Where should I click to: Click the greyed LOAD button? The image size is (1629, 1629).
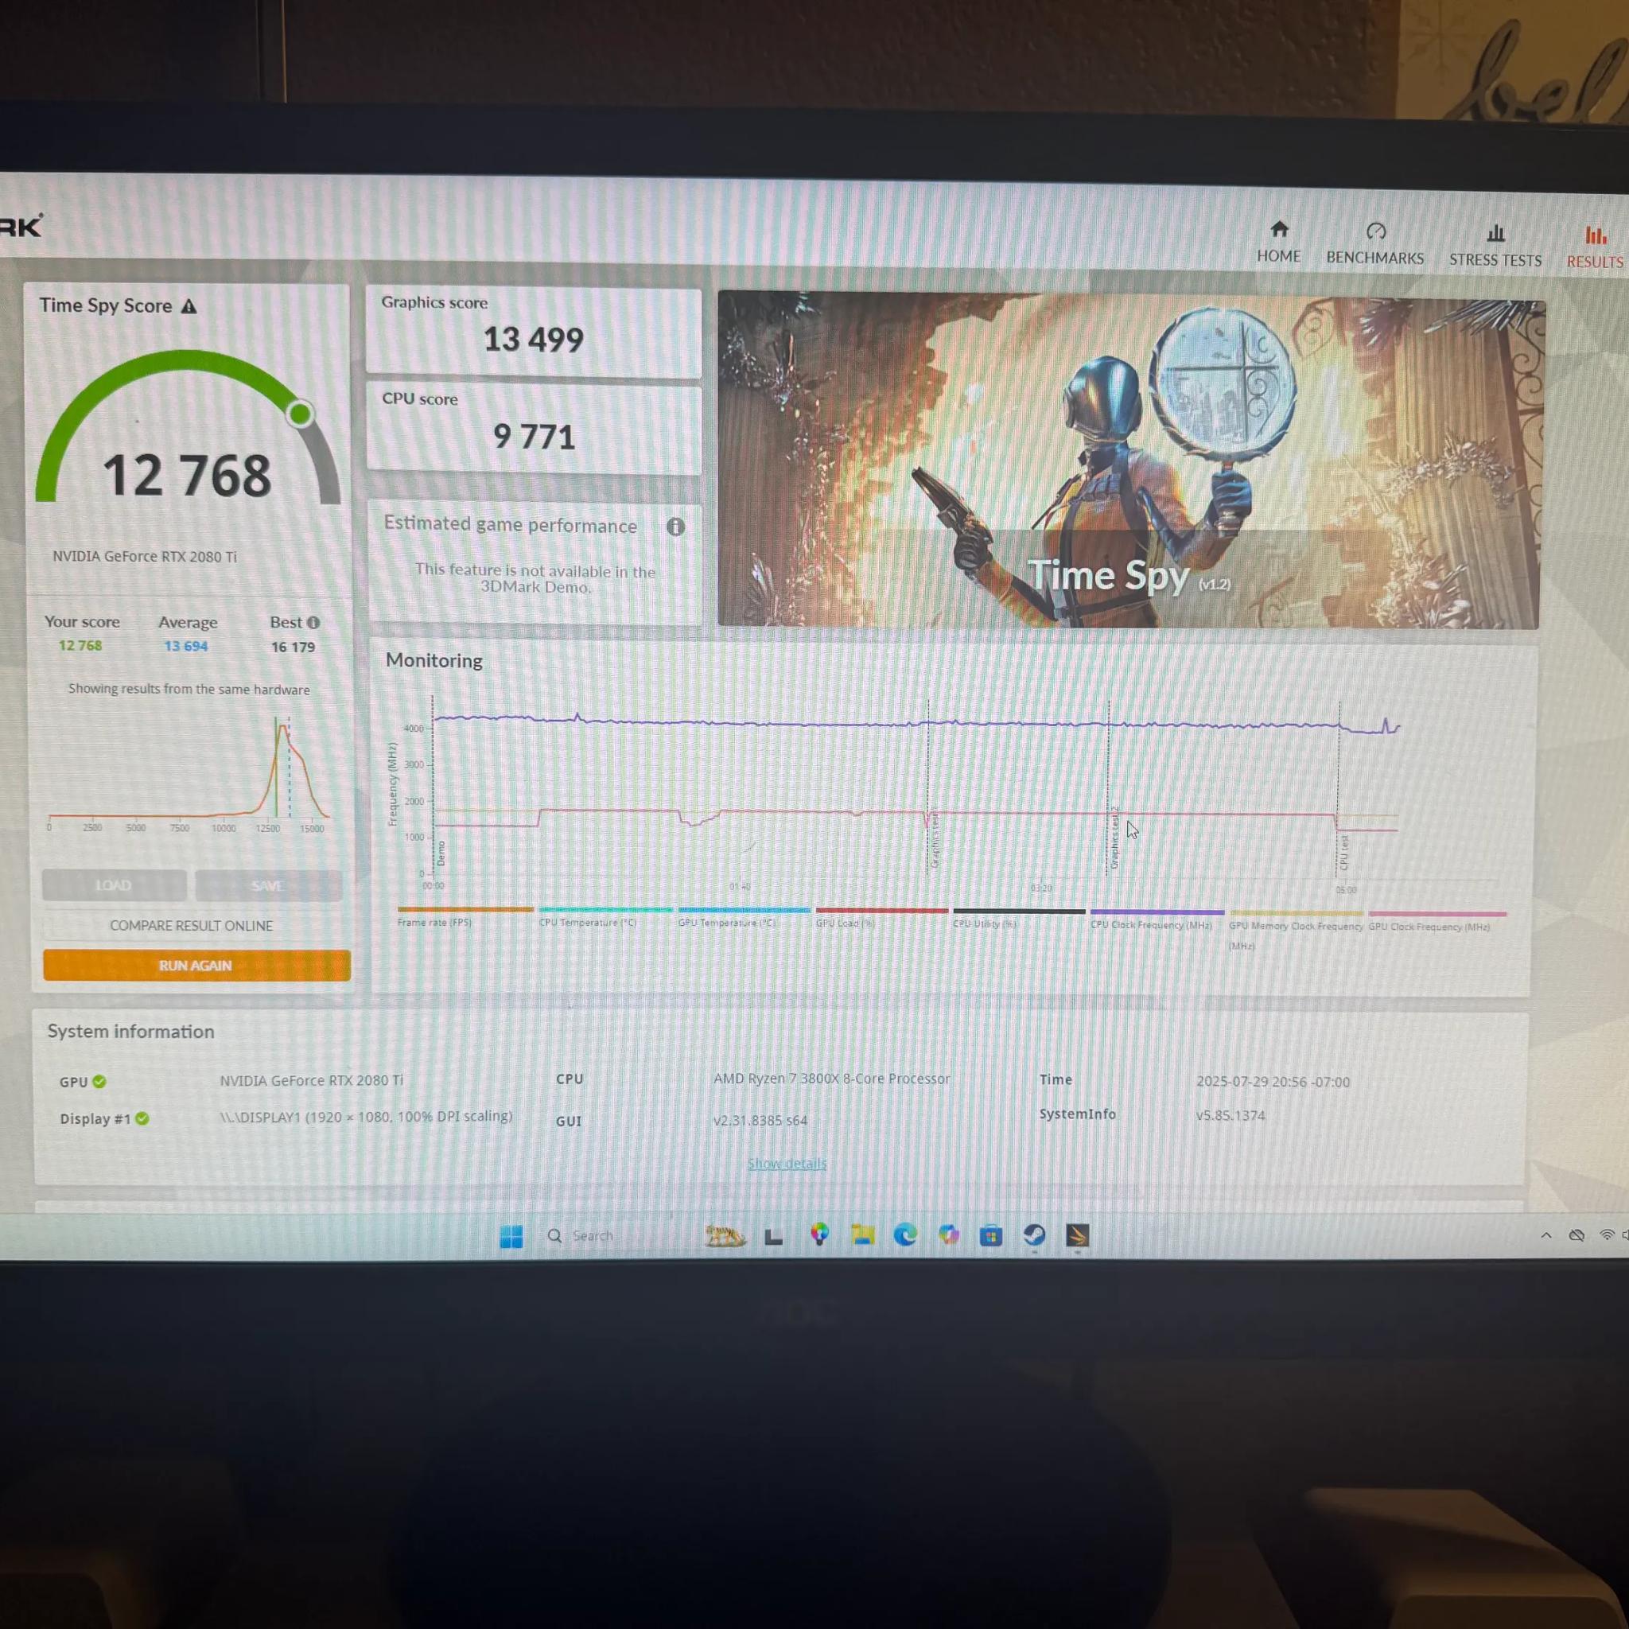pyautogui.click(x=114, y=885)
